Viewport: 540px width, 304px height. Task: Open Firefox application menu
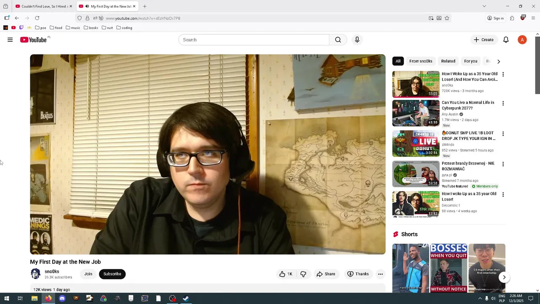(x=533, y=18)
